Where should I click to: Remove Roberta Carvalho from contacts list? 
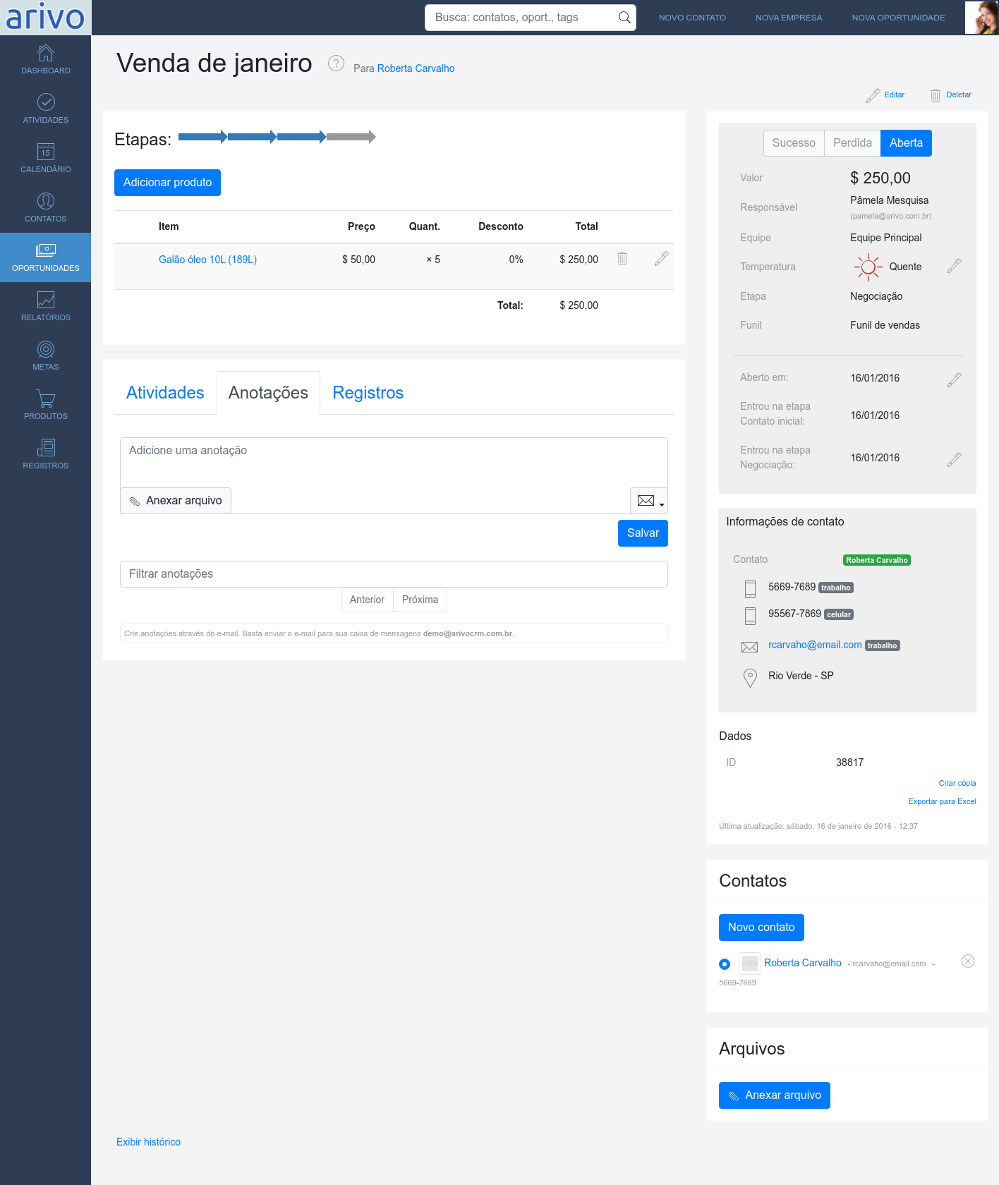[968, 961]
